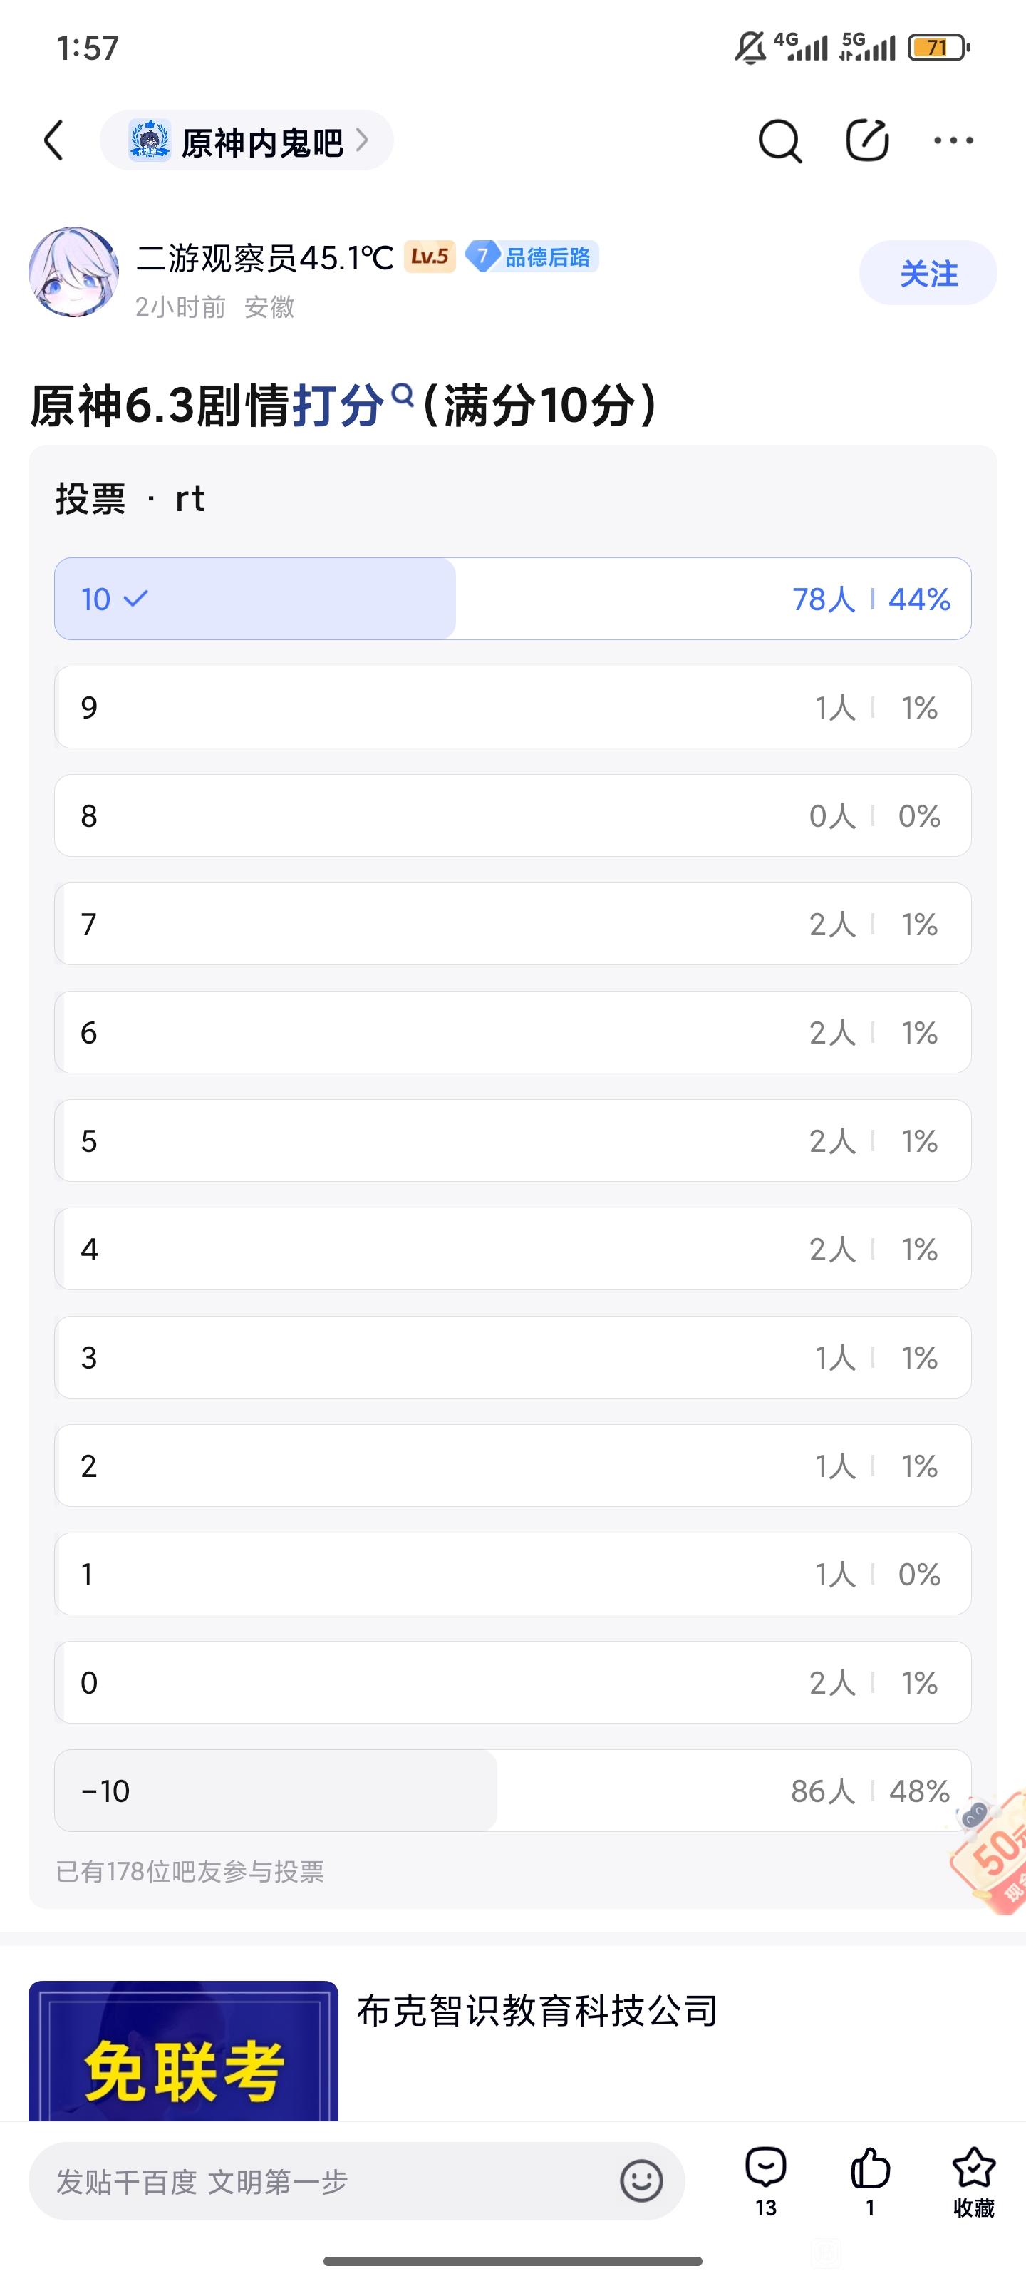Tap the search icon beside 打分
The width and height of the screenshot is (1026, 2281).
point(403,395)
